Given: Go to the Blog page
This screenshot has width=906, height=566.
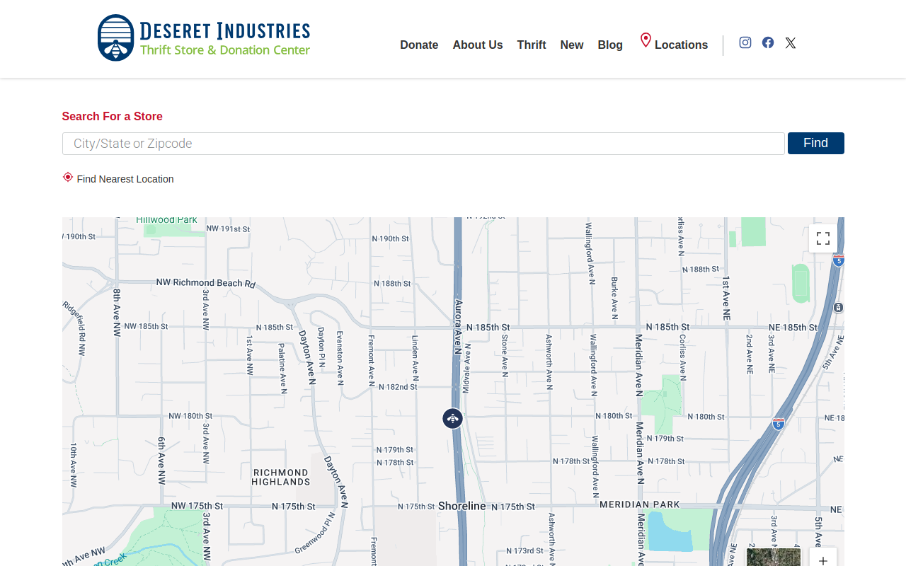Looking at the screenshot, I should [x=610, y=45].
